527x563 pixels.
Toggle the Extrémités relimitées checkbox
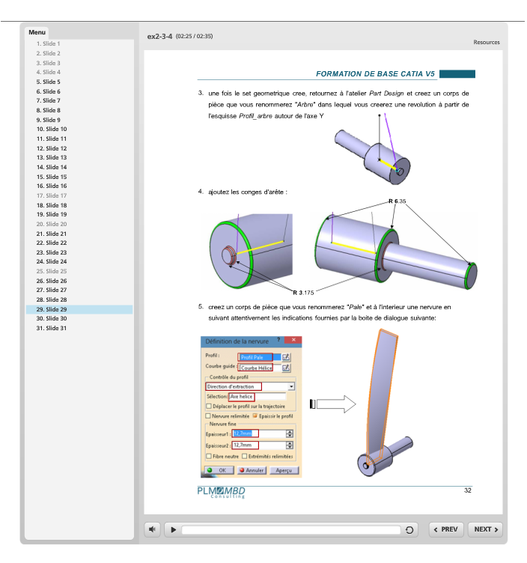[245, 456]
